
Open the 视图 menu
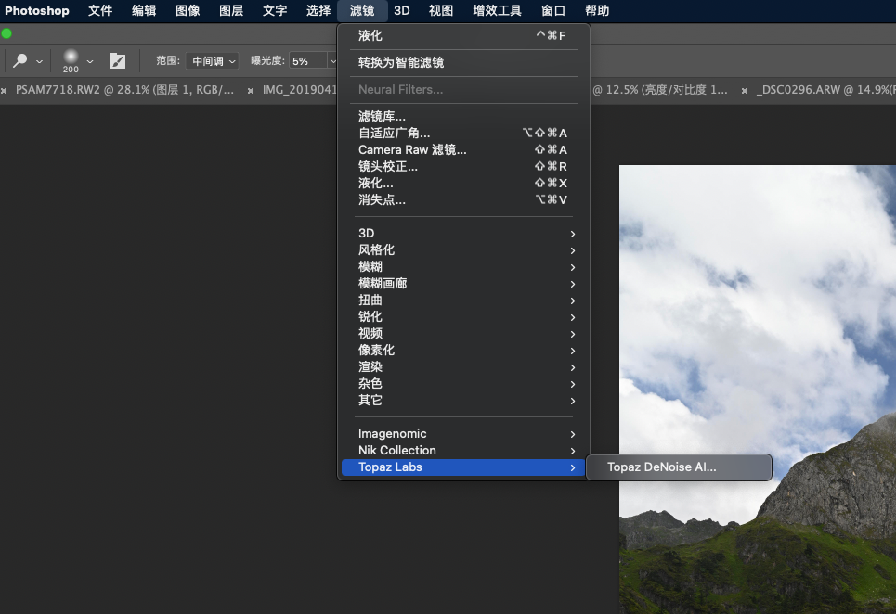click(x=441, y=10)
